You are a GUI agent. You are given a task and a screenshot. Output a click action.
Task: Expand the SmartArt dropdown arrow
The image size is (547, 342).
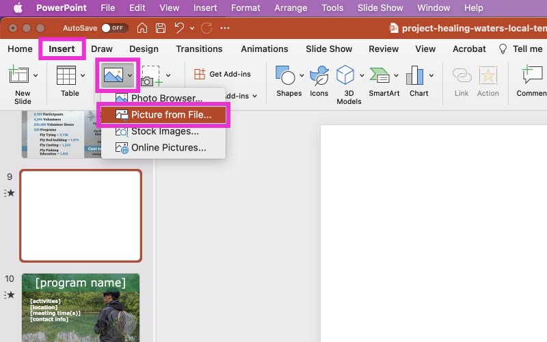point(396,75)
